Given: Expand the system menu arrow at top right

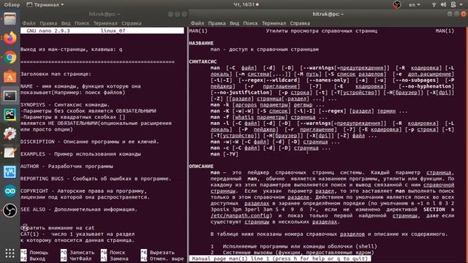Looking at the screenshot, I should click(x=461, y=4).
